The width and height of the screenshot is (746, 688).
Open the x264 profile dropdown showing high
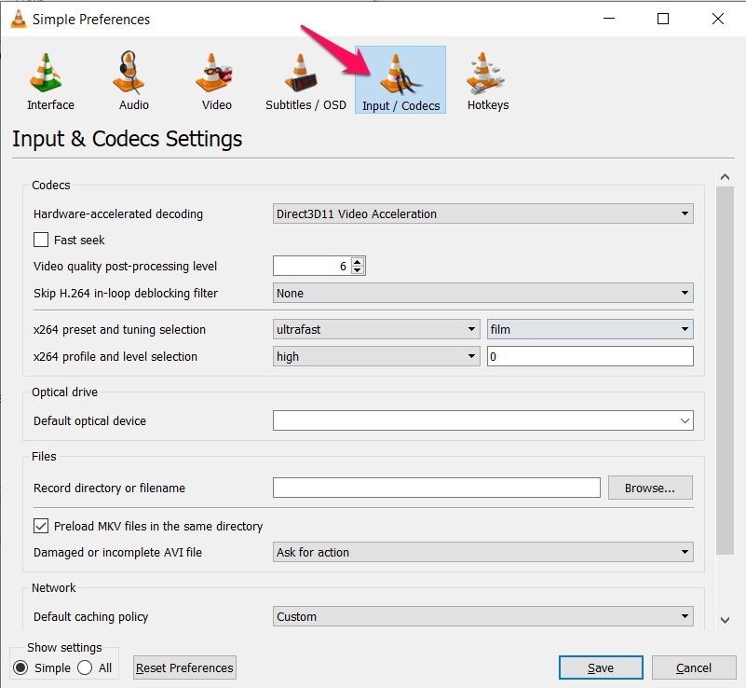pyautogui.click(x=376, y=356)
